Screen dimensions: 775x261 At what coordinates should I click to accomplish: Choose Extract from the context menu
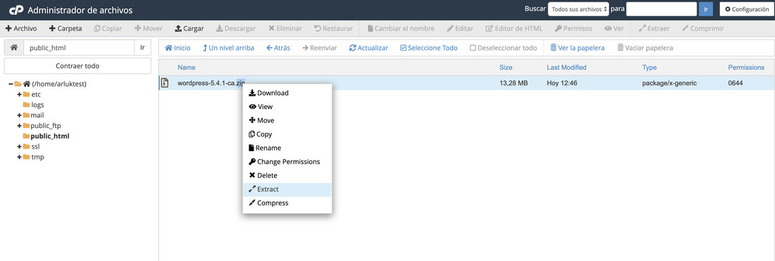(287, 189)
